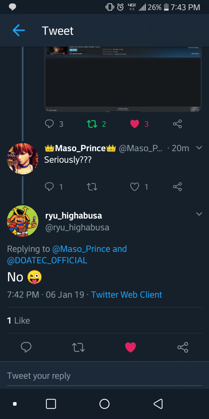Like Maso_Prince's 'Seriously???' tweet
Viewport: 209px width, 419px height.
pyautogui.click(x=135, y=187)
